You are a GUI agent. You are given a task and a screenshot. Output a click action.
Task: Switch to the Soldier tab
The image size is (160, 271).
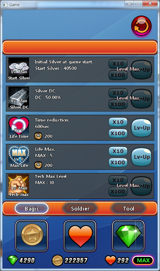(x=80, y=208)
